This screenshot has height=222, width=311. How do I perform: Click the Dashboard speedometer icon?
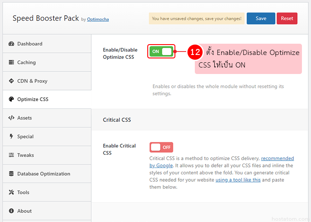(x=11, y=44)
